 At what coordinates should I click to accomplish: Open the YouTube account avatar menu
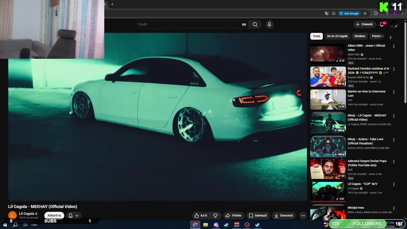[394, 24]
